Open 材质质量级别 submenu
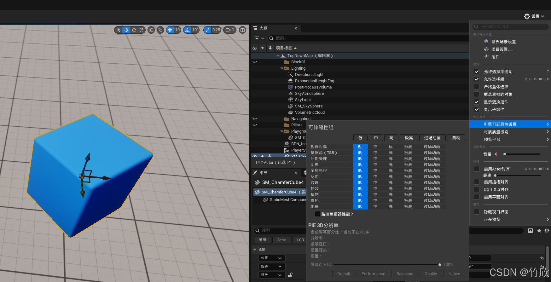Image resolution: width=551 pixels, height=282 pixels. click(511, 132)
